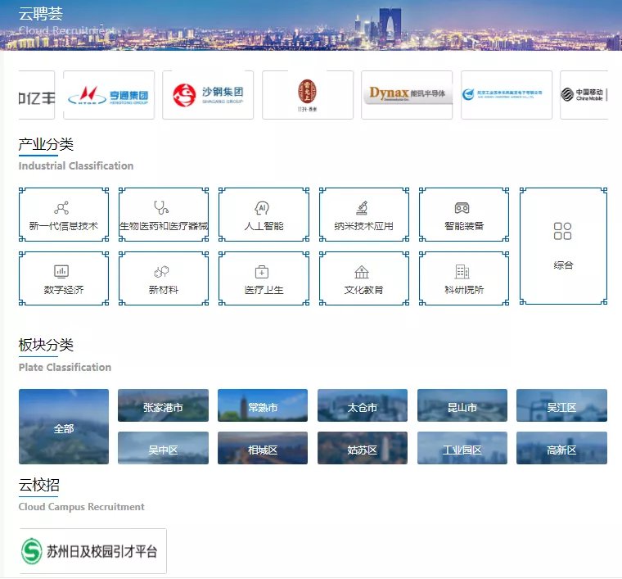Open the 新一代信息技术 industry category
The width and height of the screenshot is (622, 579).
coord(64,215)
